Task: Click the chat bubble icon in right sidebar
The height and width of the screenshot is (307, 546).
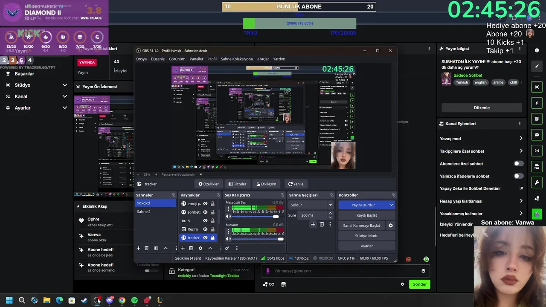Action: 537,135
